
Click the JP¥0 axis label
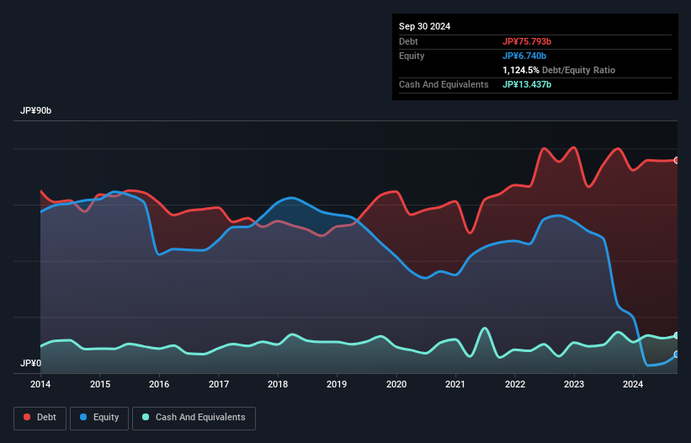(30, 363)
